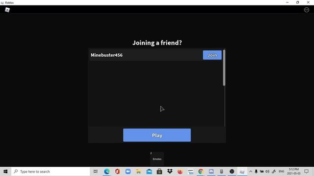314x176 pixels.
Task: Open the Windows notification center
Action: coord(306,172)
